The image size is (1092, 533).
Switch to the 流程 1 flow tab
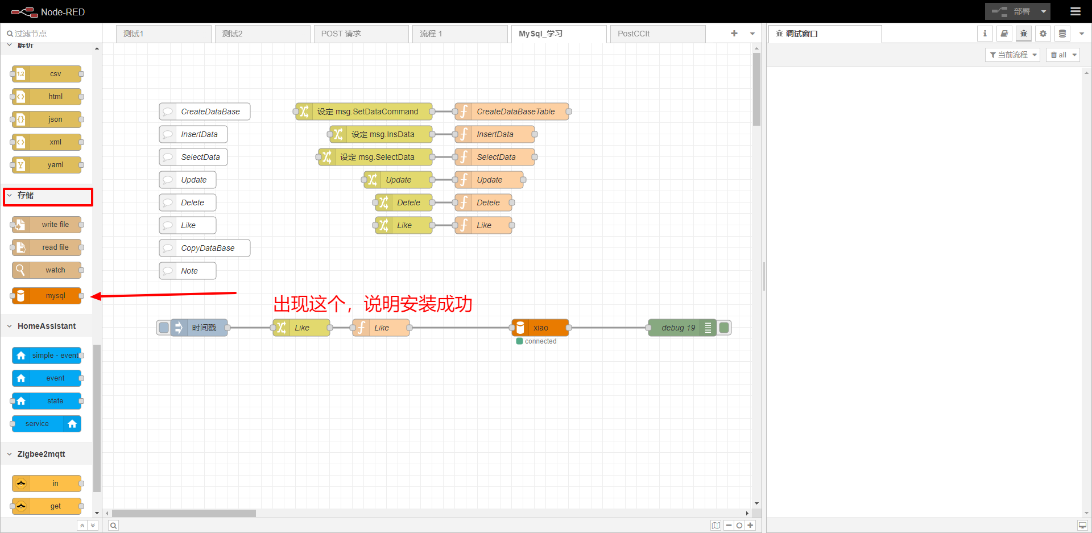pos(461,34)
